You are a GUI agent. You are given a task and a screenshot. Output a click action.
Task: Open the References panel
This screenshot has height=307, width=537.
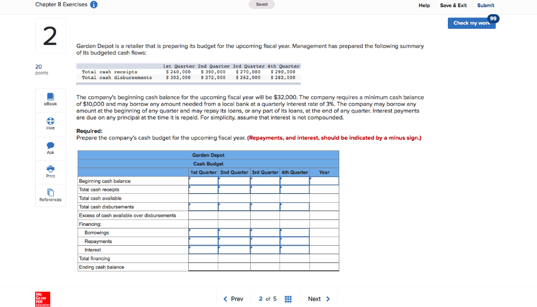point(50,195)
